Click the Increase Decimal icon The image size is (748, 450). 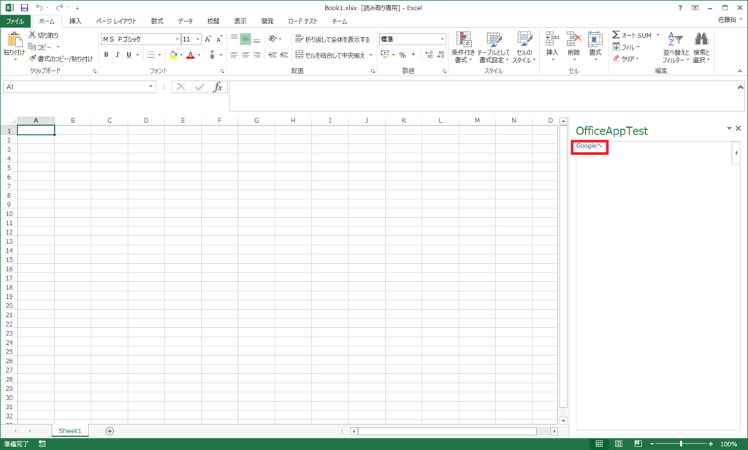pyautogui.click(x=429, y=54)
